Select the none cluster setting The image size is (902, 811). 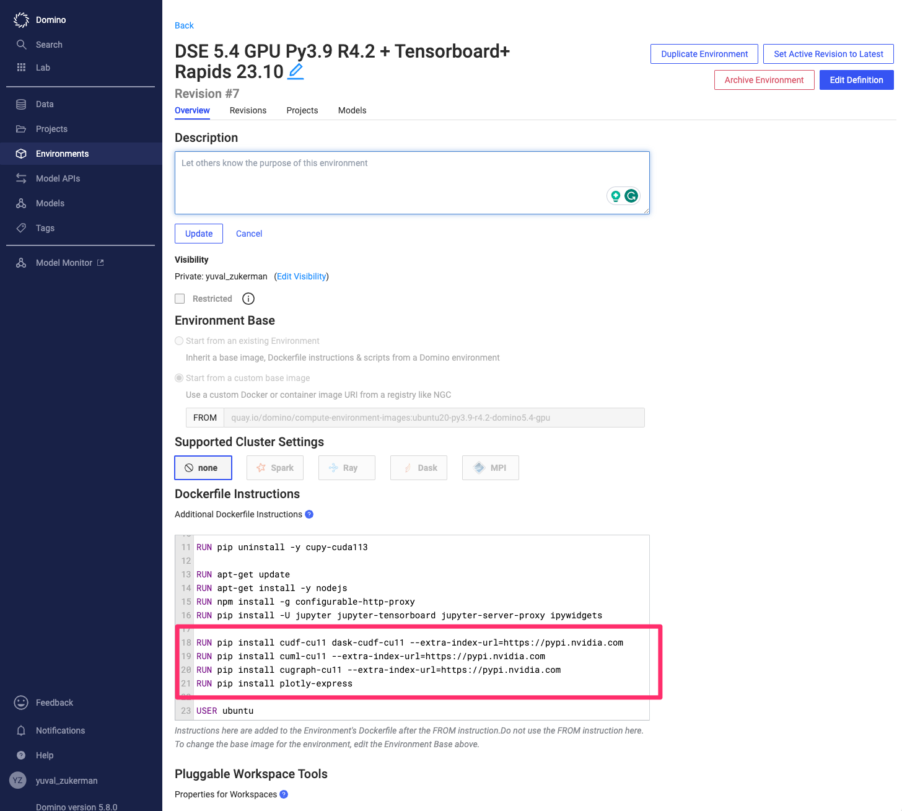pos(203,468)
